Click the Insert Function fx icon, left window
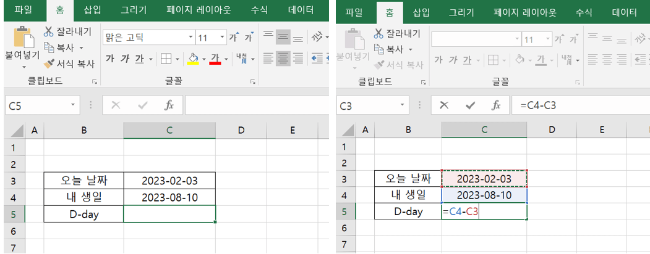 [x=169, y=105]
